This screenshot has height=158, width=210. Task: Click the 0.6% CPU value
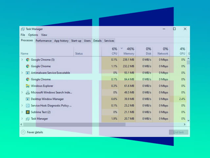(x=114, y=99)
